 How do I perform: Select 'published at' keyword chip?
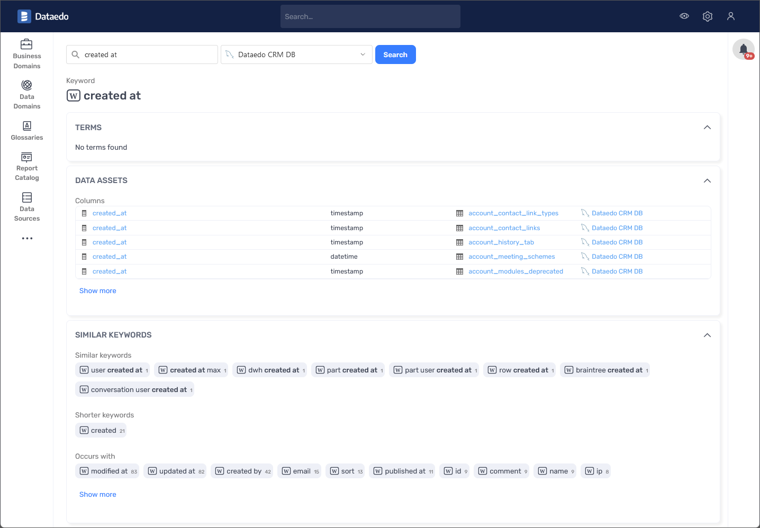pyautogui.click(x=402, y=471)
